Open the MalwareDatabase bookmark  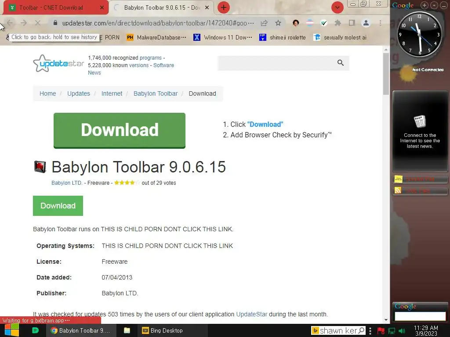(x=156, y=37)
